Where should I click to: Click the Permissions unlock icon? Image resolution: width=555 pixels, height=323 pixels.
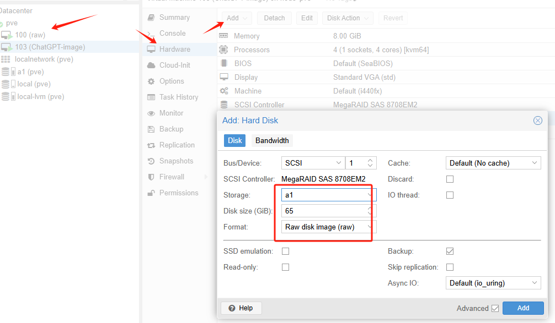(x=151, y=193)
